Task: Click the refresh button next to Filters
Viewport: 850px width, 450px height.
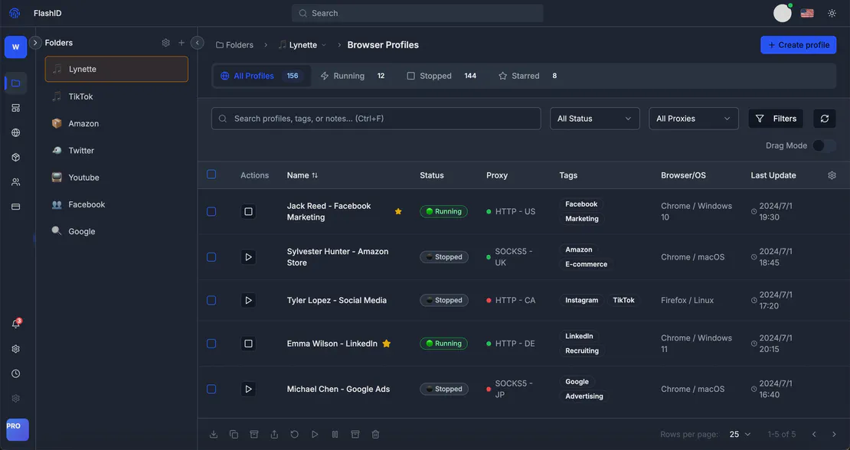Action: [x=825, y=119]
